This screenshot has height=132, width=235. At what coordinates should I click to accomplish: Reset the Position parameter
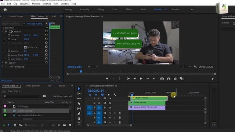tap(46, 35)
